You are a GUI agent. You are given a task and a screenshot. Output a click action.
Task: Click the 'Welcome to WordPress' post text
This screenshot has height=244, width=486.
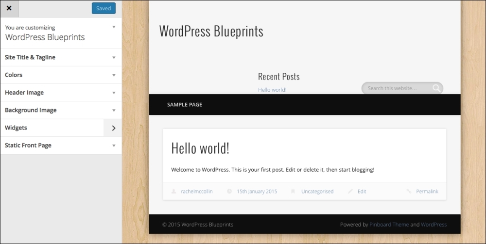coord(273,169)
